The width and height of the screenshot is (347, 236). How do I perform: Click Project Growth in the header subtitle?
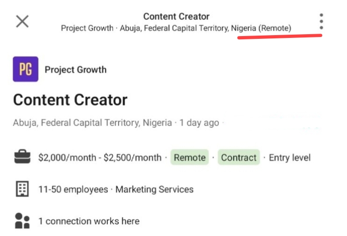[x=87, y=28]
